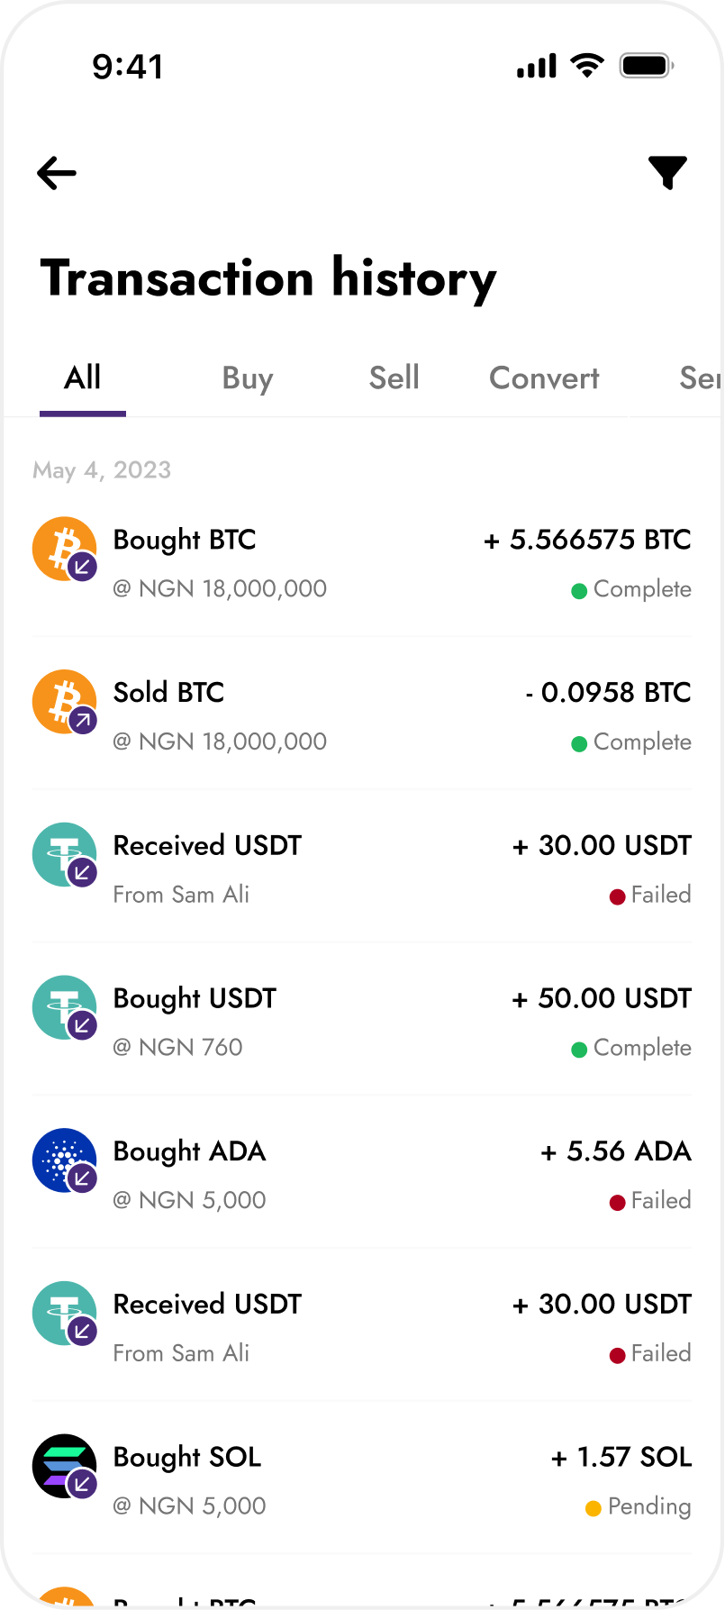The image size is (725, 1610).
Task: Tap the May 4, 2023 date header
Action: [x=102, y=470]
